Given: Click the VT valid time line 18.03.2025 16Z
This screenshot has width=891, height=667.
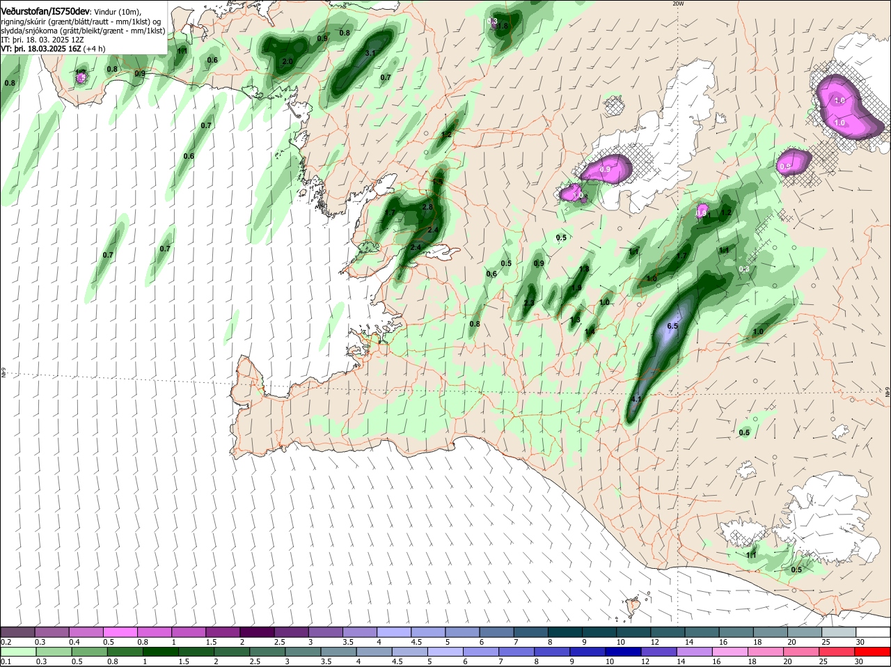Looking at the screenshot, I should 54,49.
